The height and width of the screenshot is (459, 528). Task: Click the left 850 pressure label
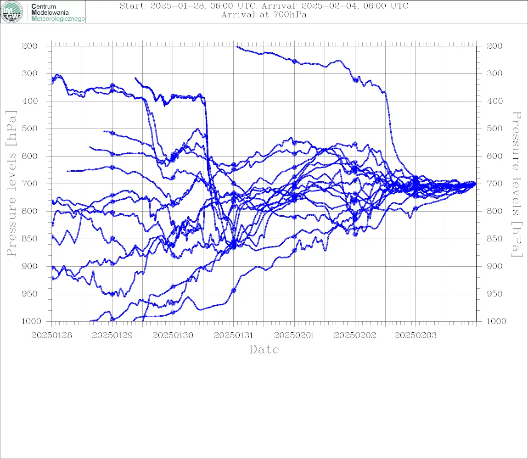[x=29, y=239]
